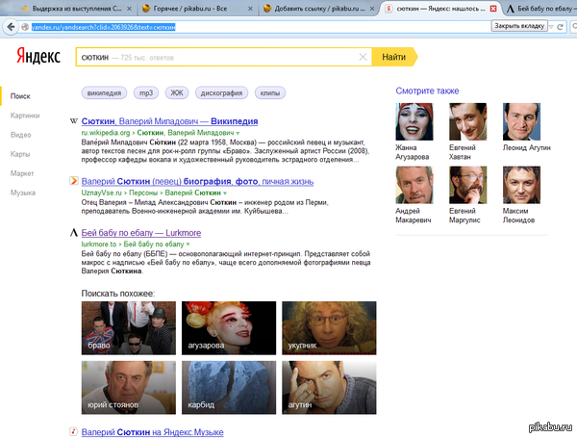Image resolution: width=577 pixels, height=438 pixels.
Task: Click the 'ЖЖ' suggestion chip
Action: [x=177, y=92]
